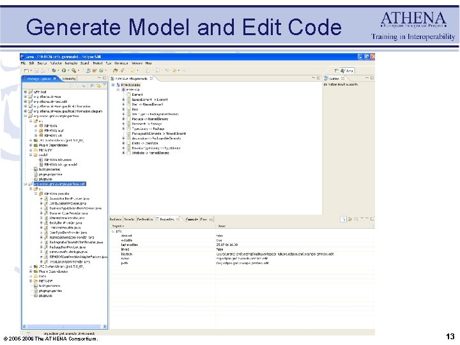Open the Help menu

148,63
